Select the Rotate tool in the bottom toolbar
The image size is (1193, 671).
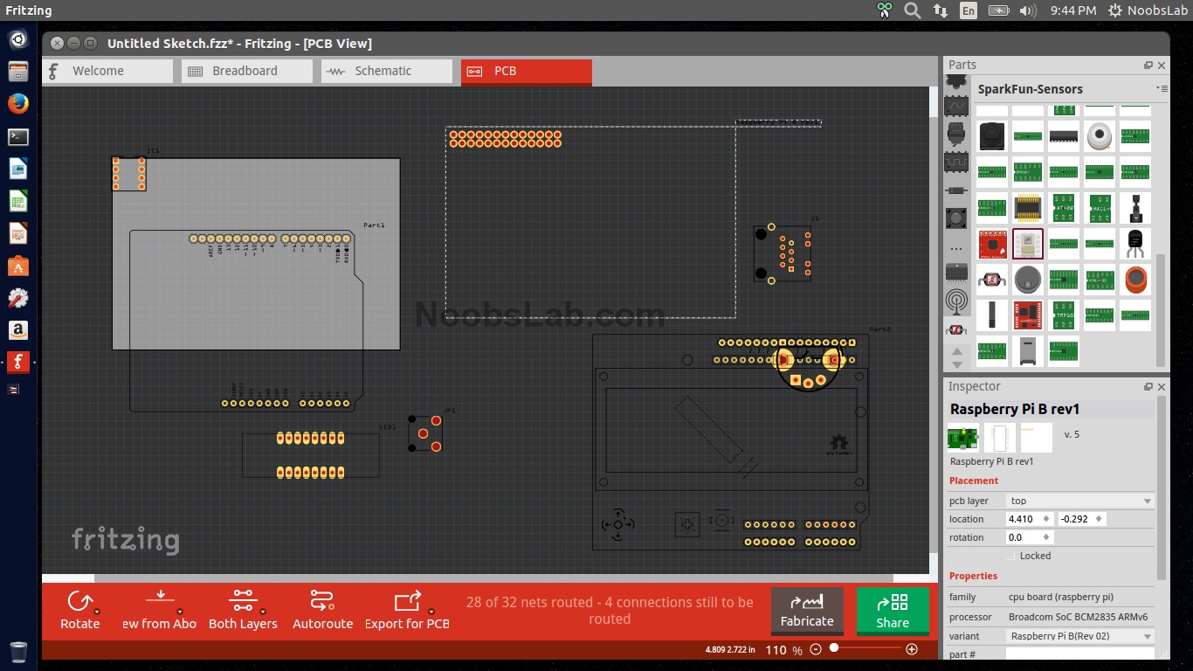click(x=79, y=609)
